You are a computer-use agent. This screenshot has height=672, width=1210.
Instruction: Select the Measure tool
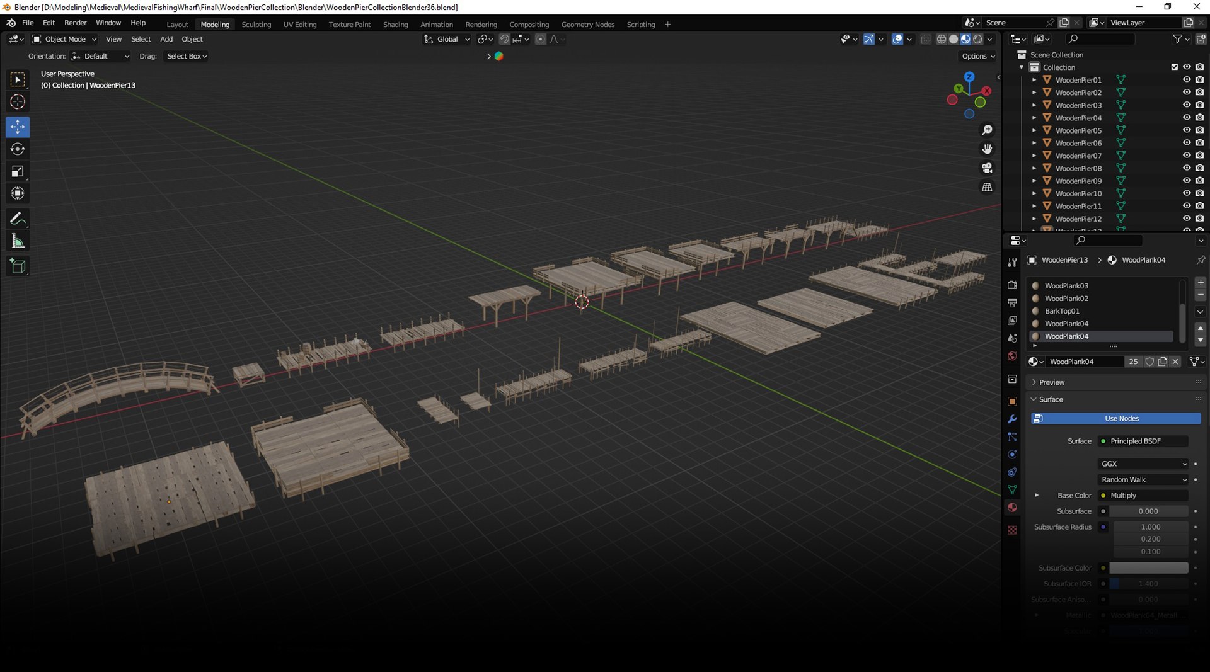(x=18, y=241)
